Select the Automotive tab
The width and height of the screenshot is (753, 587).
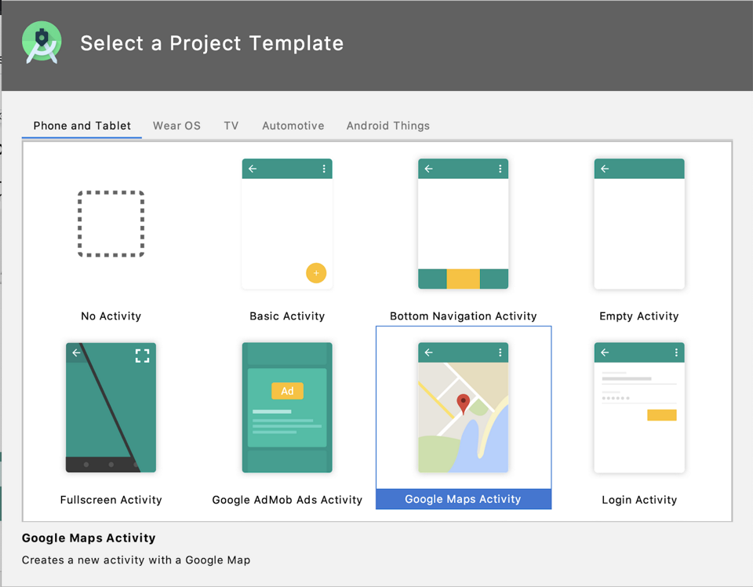pyautogui.click(x=293, y=126)
